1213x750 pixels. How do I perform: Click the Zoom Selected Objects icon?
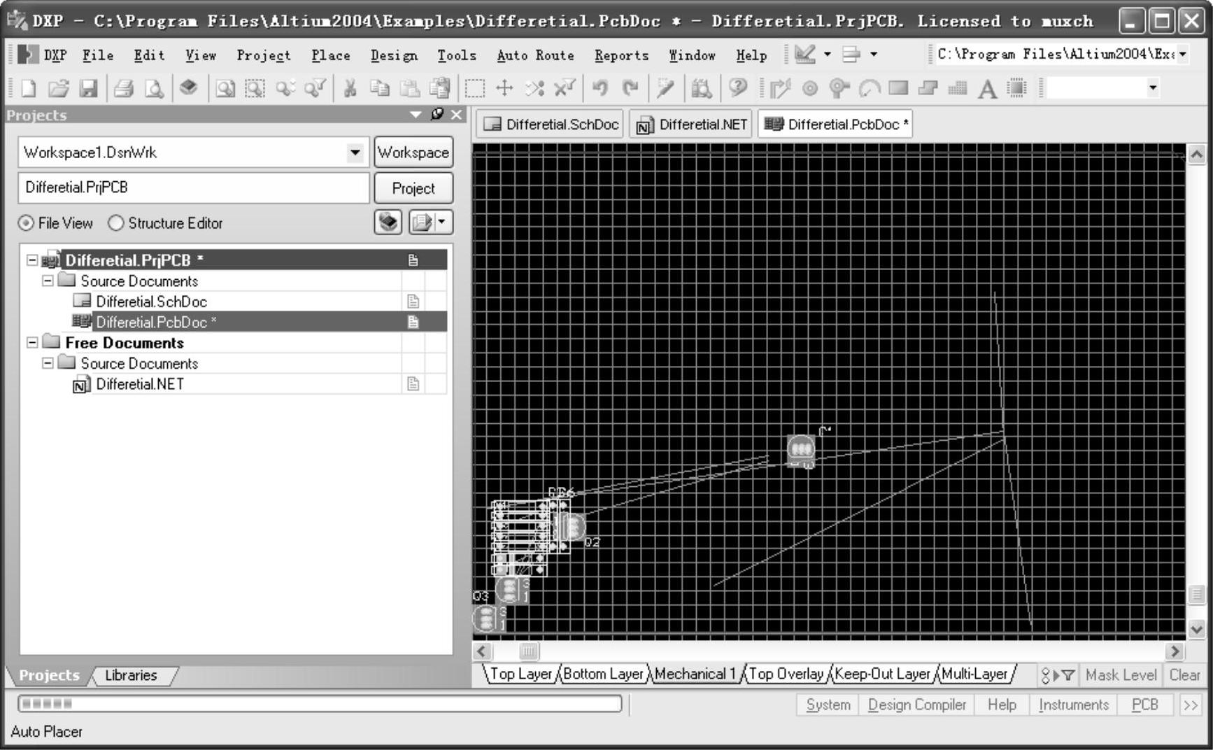pos(285,88)
